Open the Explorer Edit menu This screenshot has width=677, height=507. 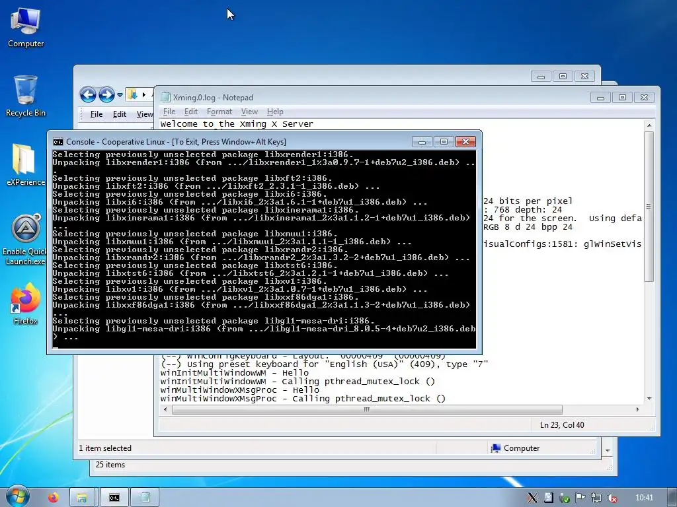[120, 114]
